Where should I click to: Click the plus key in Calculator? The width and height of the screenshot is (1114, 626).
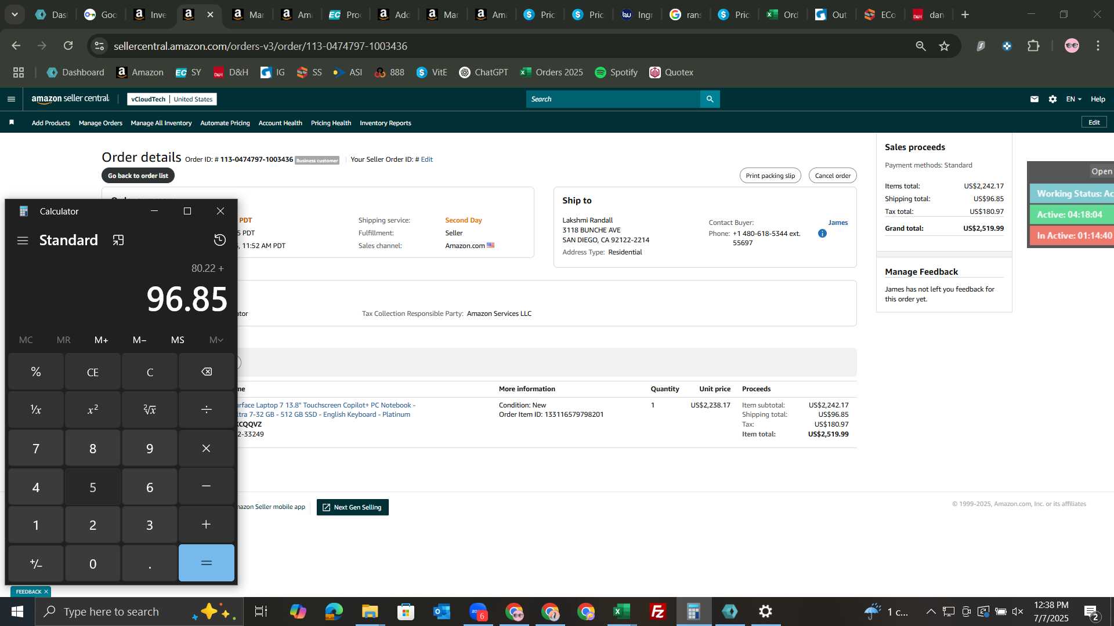pyautogui.click(x=207, y=525)
